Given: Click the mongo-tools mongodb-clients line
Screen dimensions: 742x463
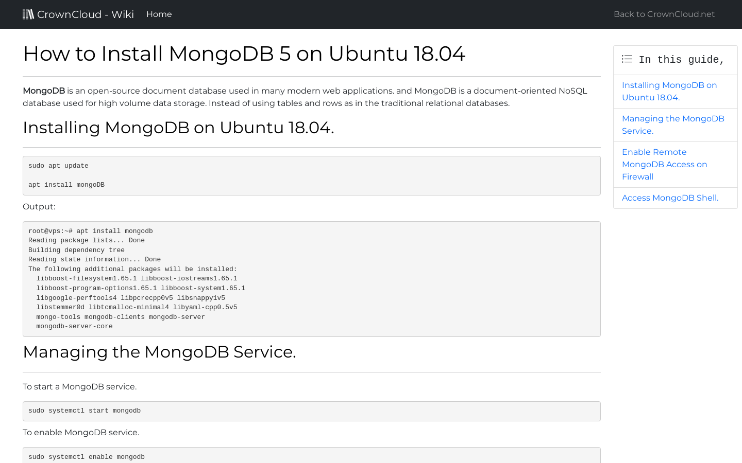Looking at the screenshot, I should coord(121,317).
